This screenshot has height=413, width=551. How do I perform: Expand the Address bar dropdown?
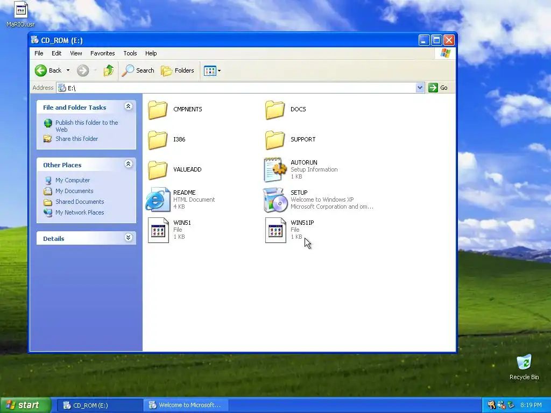tap(420, 88)
